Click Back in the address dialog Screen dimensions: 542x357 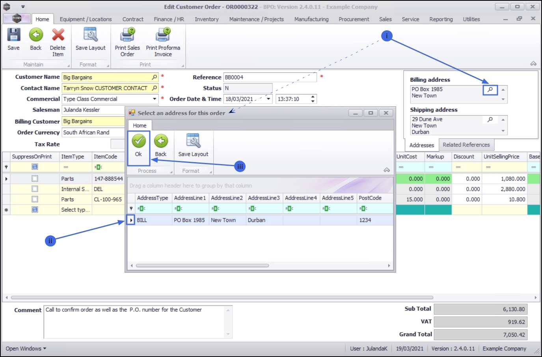[x=161, y=141]
